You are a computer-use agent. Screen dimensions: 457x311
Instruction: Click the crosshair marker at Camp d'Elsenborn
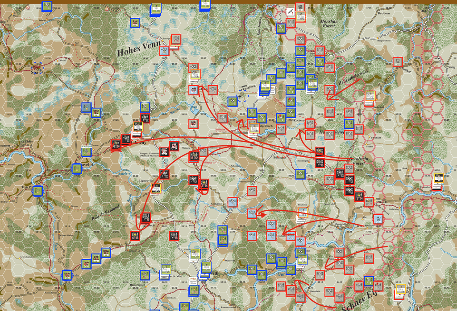coord(240,96)
